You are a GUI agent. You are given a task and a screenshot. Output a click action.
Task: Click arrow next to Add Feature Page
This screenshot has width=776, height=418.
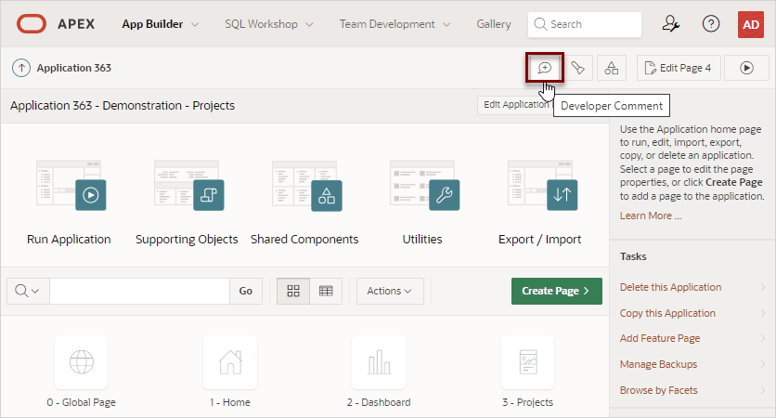(x=763, y=338)
